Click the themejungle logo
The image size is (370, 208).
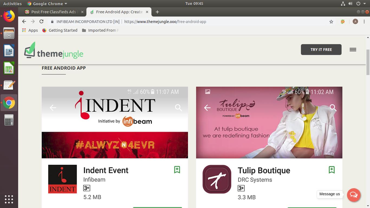click(x=54, y=50)
